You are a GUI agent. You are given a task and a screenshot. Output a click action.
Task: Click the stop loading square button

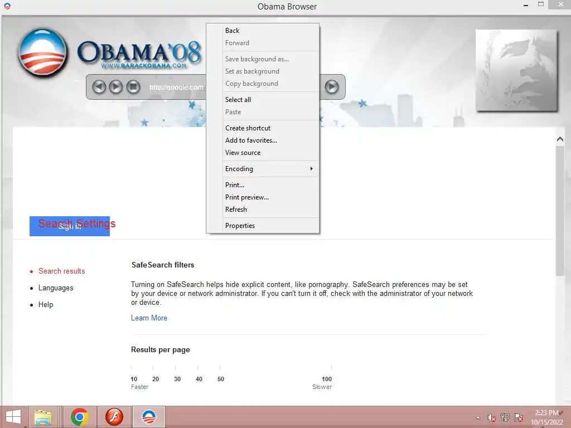click(133, 86)
